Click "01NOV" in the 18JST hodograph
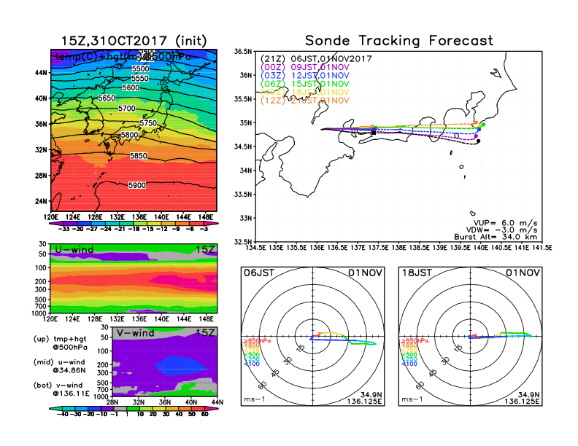 pyautogui.click(x=523, y=273)
